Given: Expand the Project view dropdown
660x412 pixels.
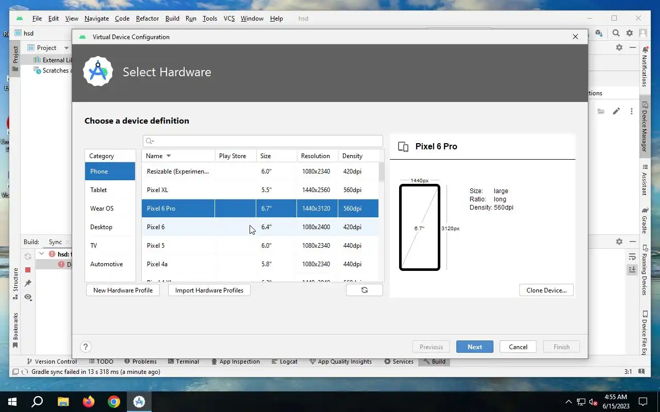Looking at the screenshot, I should (66, 48).
